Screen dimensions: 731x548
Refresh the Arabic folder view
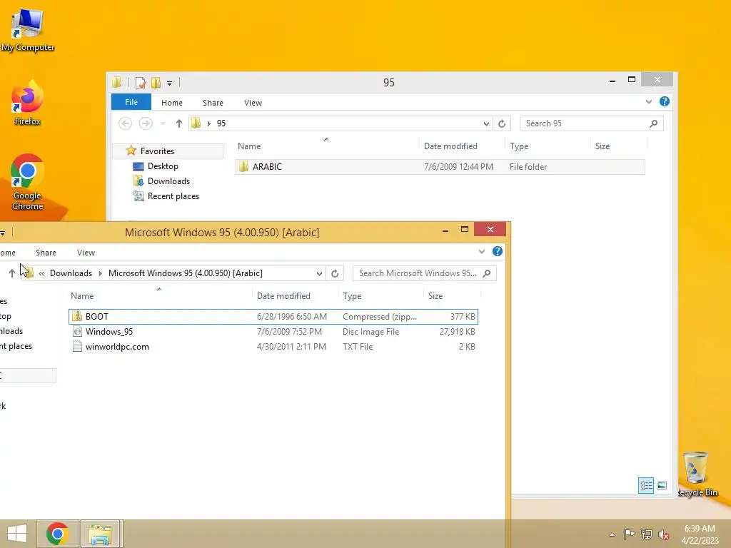[335, 273]
